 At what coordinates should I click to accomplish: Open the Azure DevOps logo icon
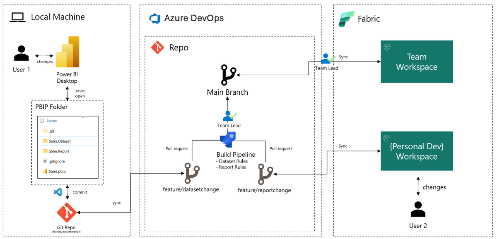point(155,18)
